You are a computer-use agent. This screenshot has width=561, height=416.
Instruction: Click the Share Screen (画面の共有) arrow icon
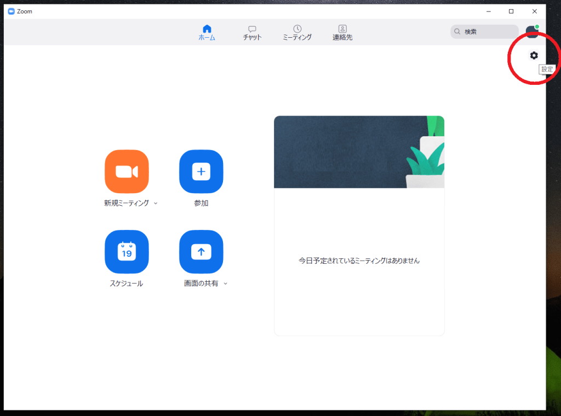coord(201,252)
